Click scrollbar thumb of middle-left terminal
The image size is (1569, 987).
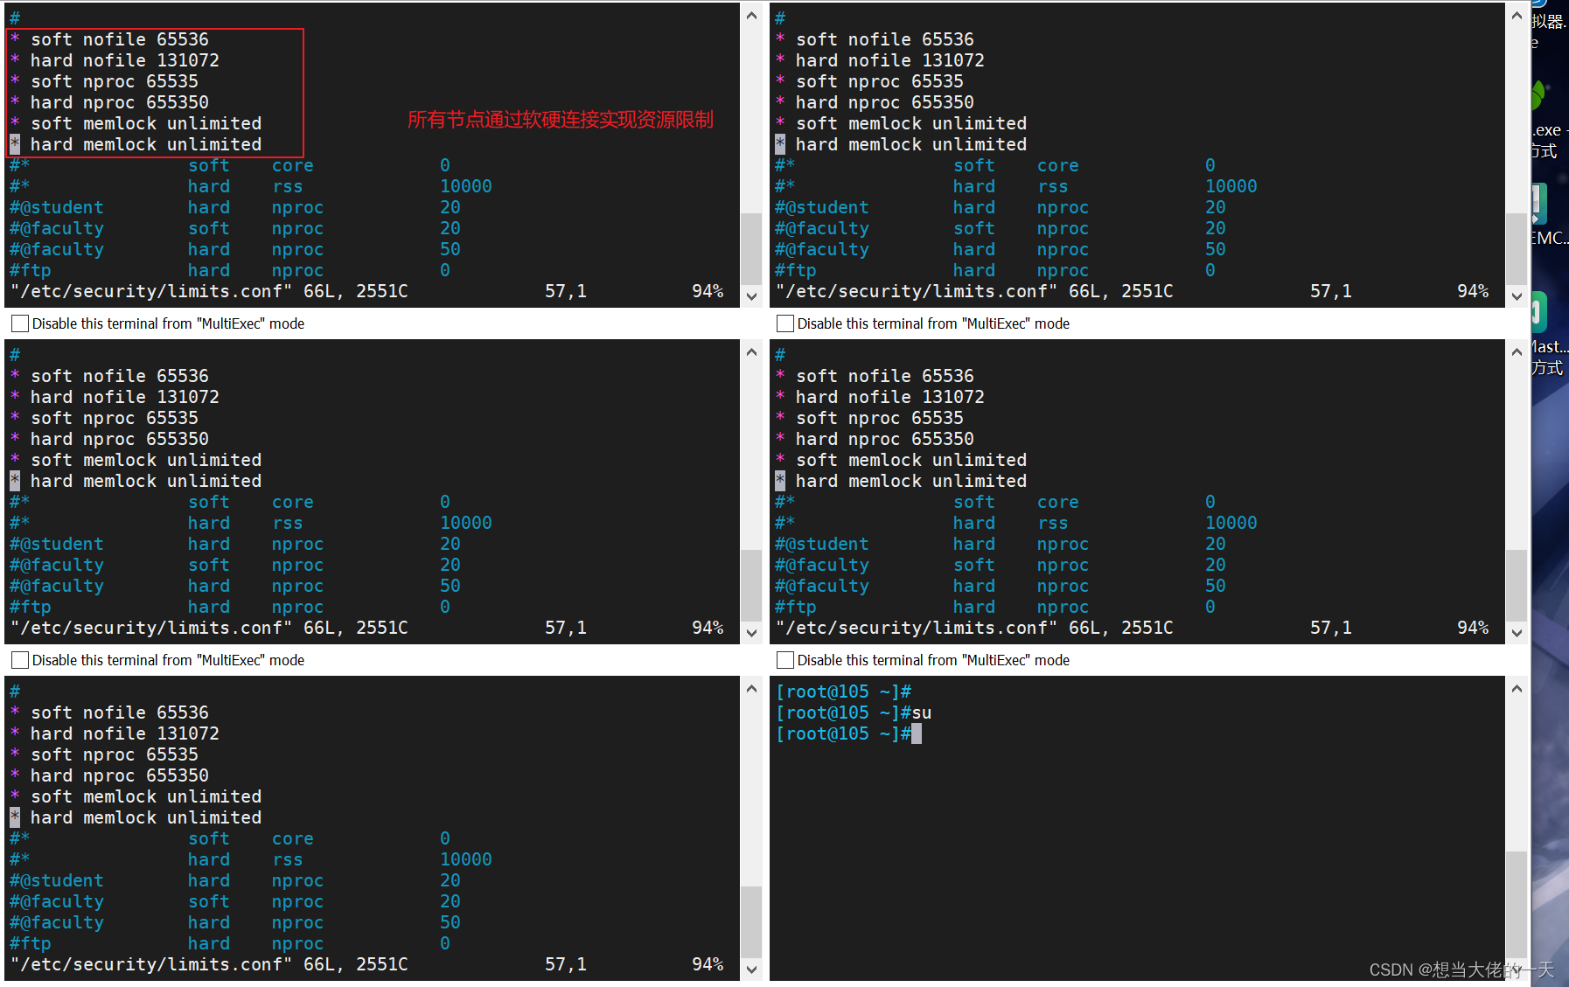[x=751, y=585]
